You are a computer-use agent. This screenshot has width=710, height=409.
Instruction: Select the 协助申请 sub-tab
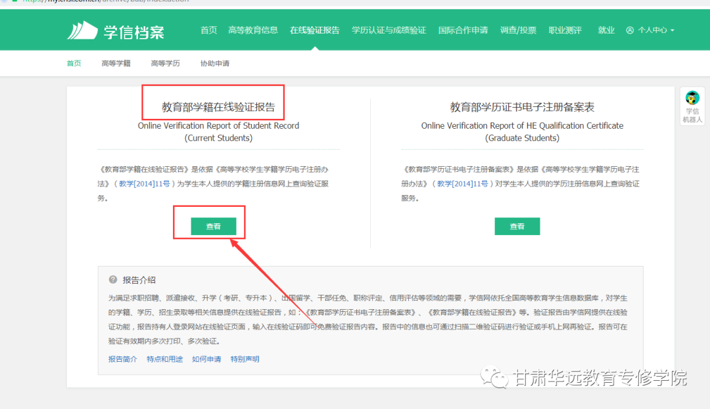[x=214, y=64]
